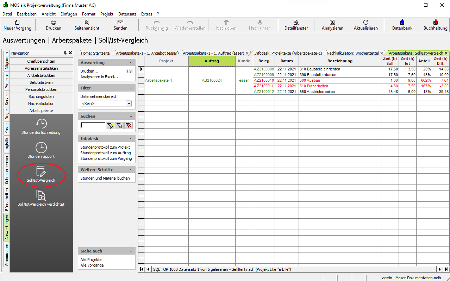Click the Drucken printer icon
The height and width of the screenshot is (281, 450).
tap(54, 22)
